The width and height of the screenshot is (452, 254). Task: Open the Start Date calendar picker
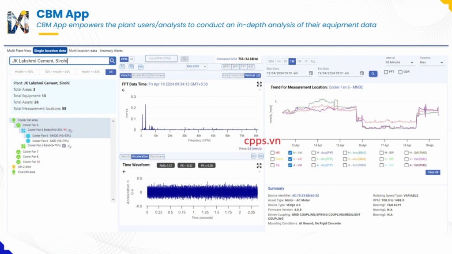click(311, 74)
